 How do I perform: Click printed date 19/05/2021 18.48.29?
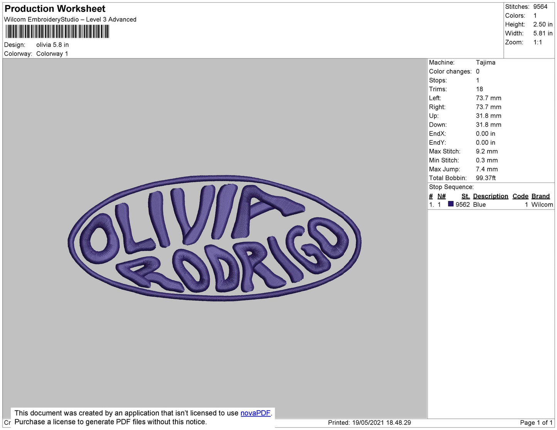click(382, 422)
